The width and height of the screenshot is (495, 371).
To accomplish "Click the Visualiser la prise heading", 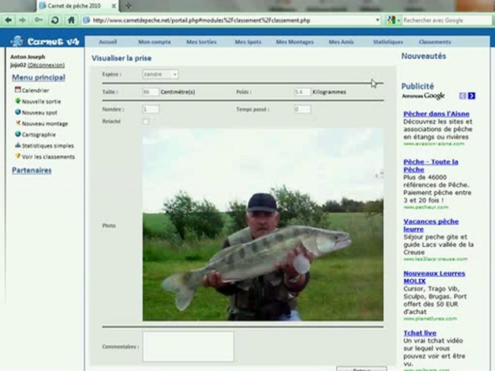I will tap(122, 58).
